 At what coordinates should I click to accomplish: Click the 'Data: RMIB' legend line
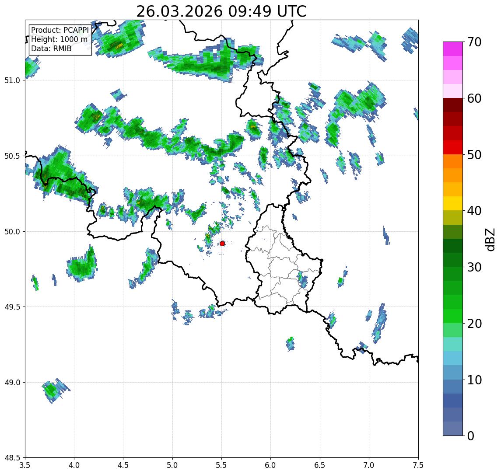(x=51, y=49)
